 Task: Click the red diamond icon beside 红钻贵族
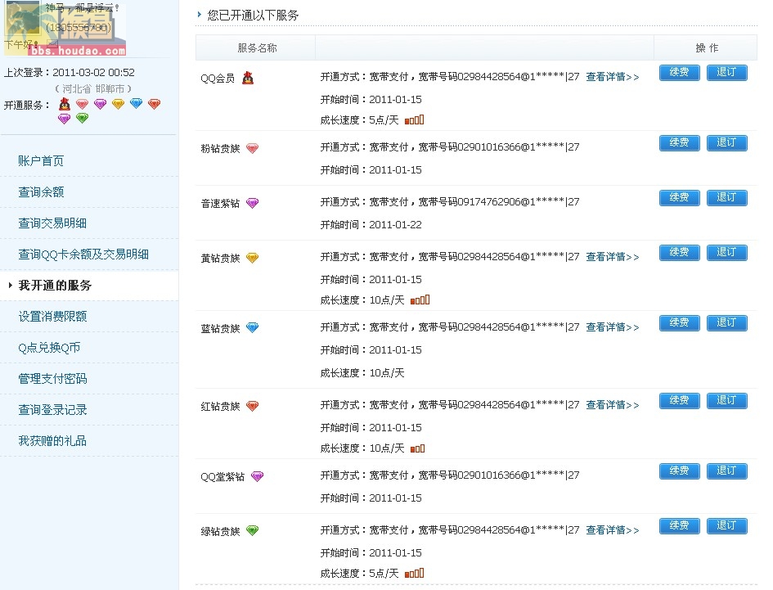tap(253, 406)
